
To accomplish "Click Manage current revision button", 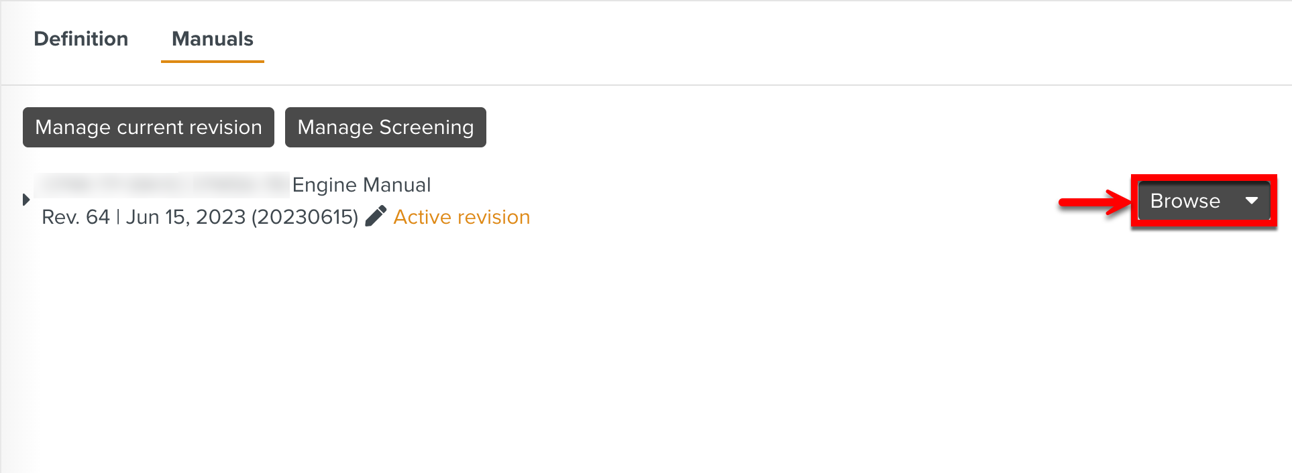I will [x=148, y=127].
